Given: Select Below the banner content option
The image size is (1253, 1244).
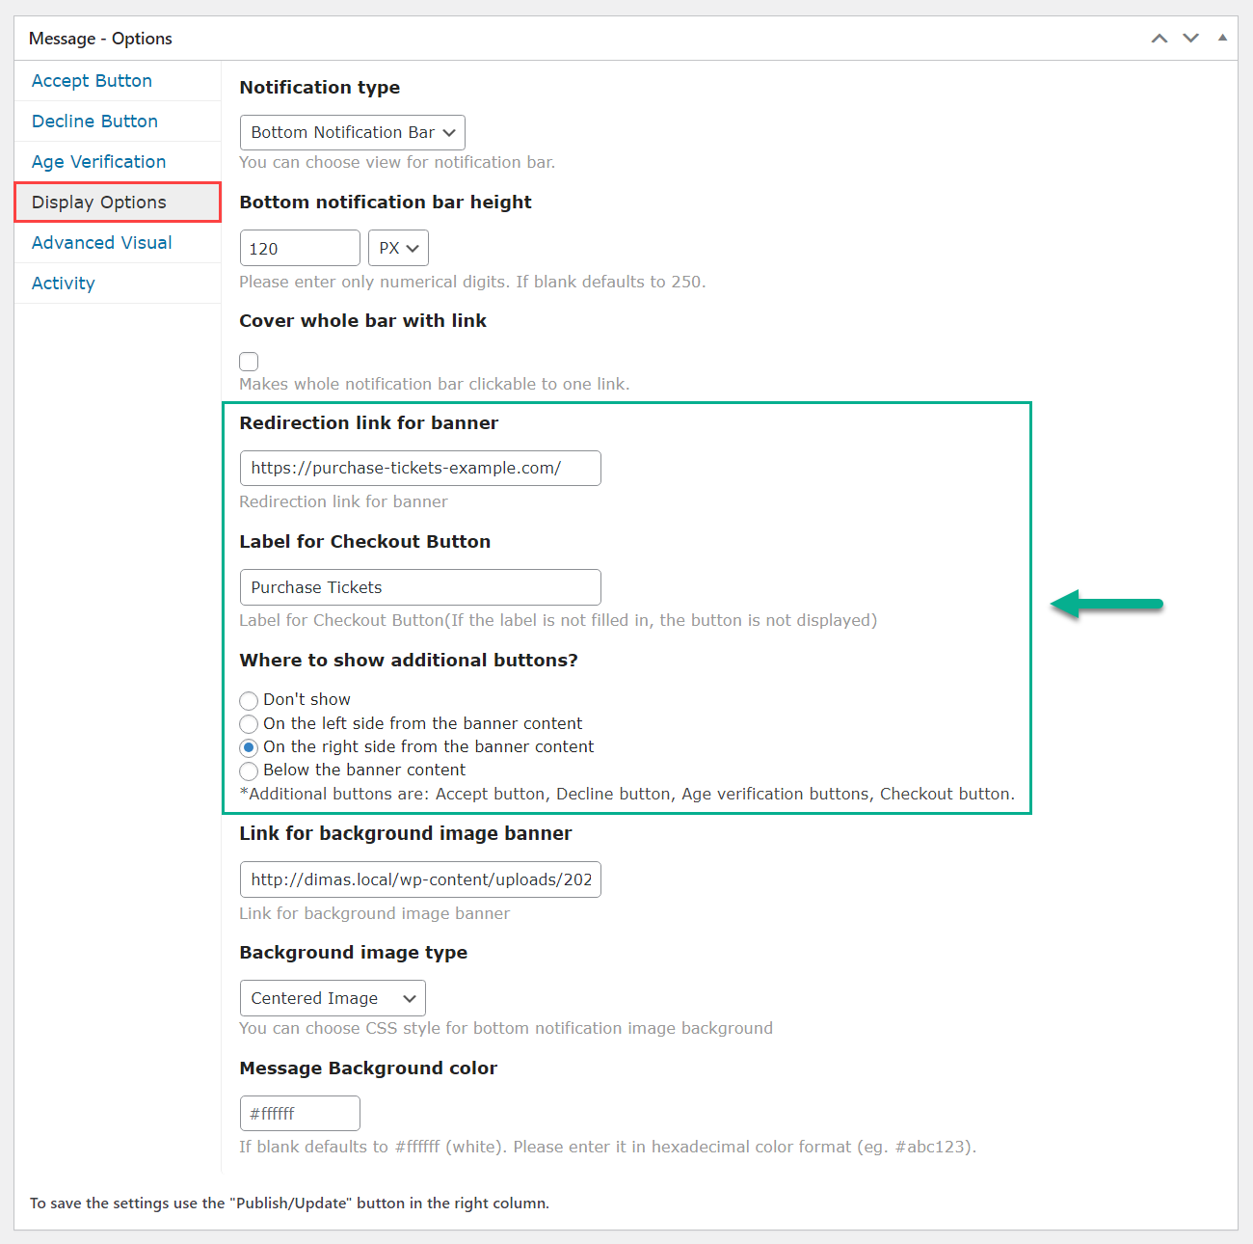Looking at the screenshot, I should click(x=249, y=771).
